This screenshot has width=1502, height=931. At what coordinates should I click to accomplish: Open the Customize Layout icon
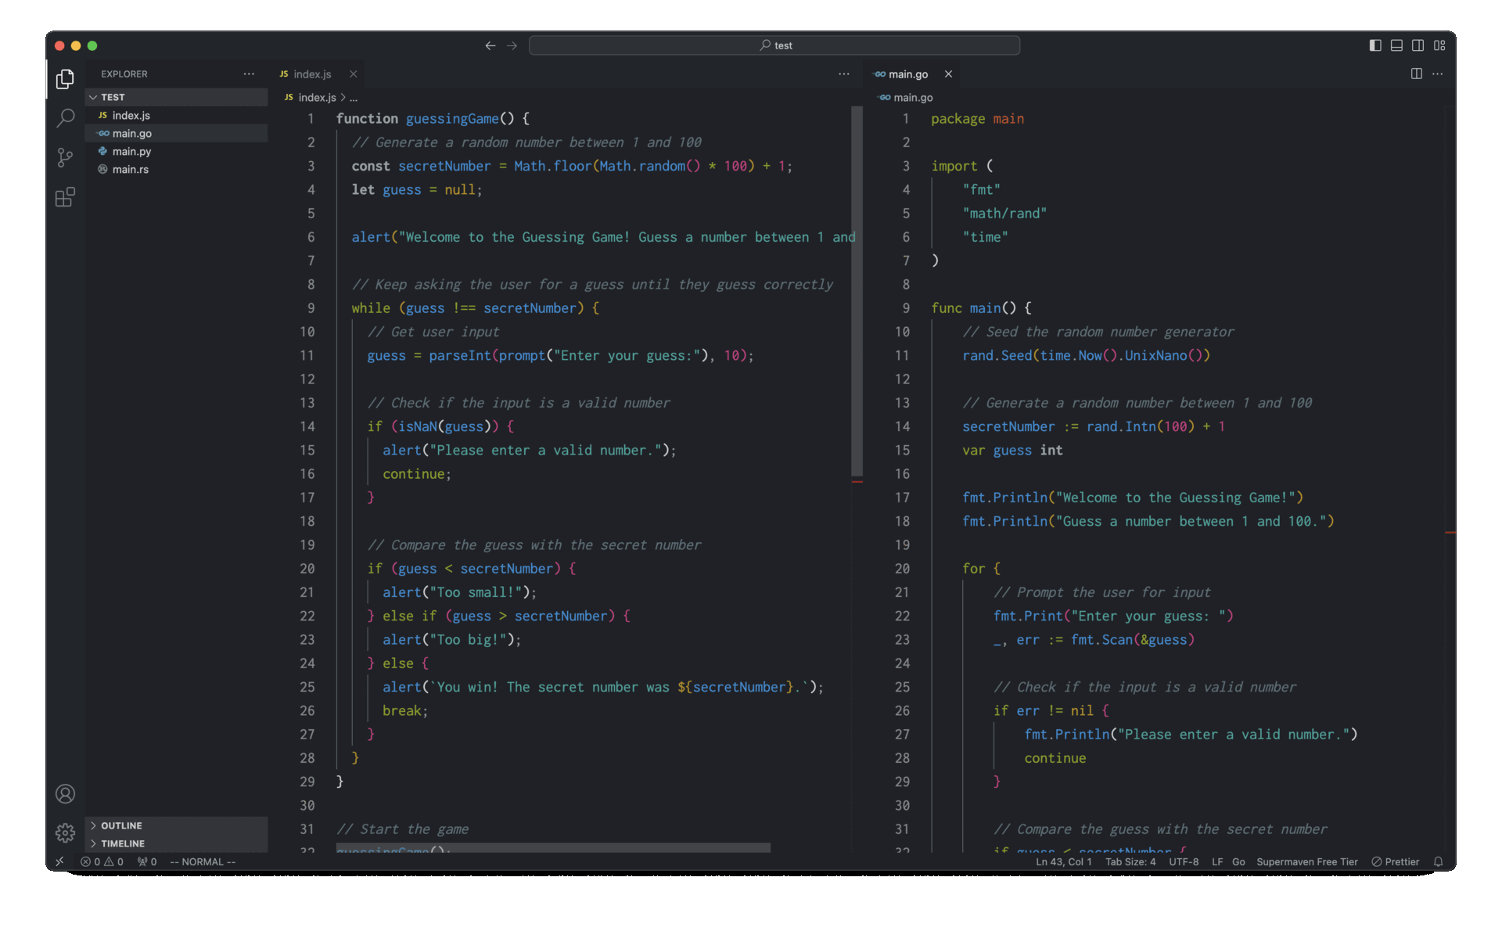(x=1439, y=45)
